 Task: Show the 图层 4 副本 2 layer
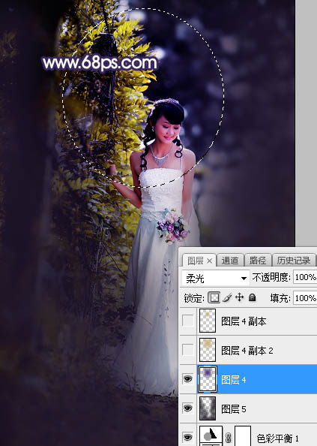pos(187,350)
